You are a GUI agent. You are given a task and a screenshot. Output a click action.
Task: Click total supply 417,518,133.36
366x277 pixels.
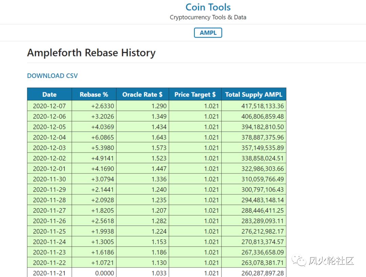pyautogui.click(x=263, y=106)
